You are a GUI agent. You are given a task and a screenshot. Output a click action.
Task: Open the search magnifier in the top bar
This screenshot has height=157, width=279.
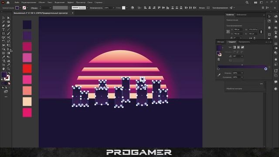[x=247, y=3]
